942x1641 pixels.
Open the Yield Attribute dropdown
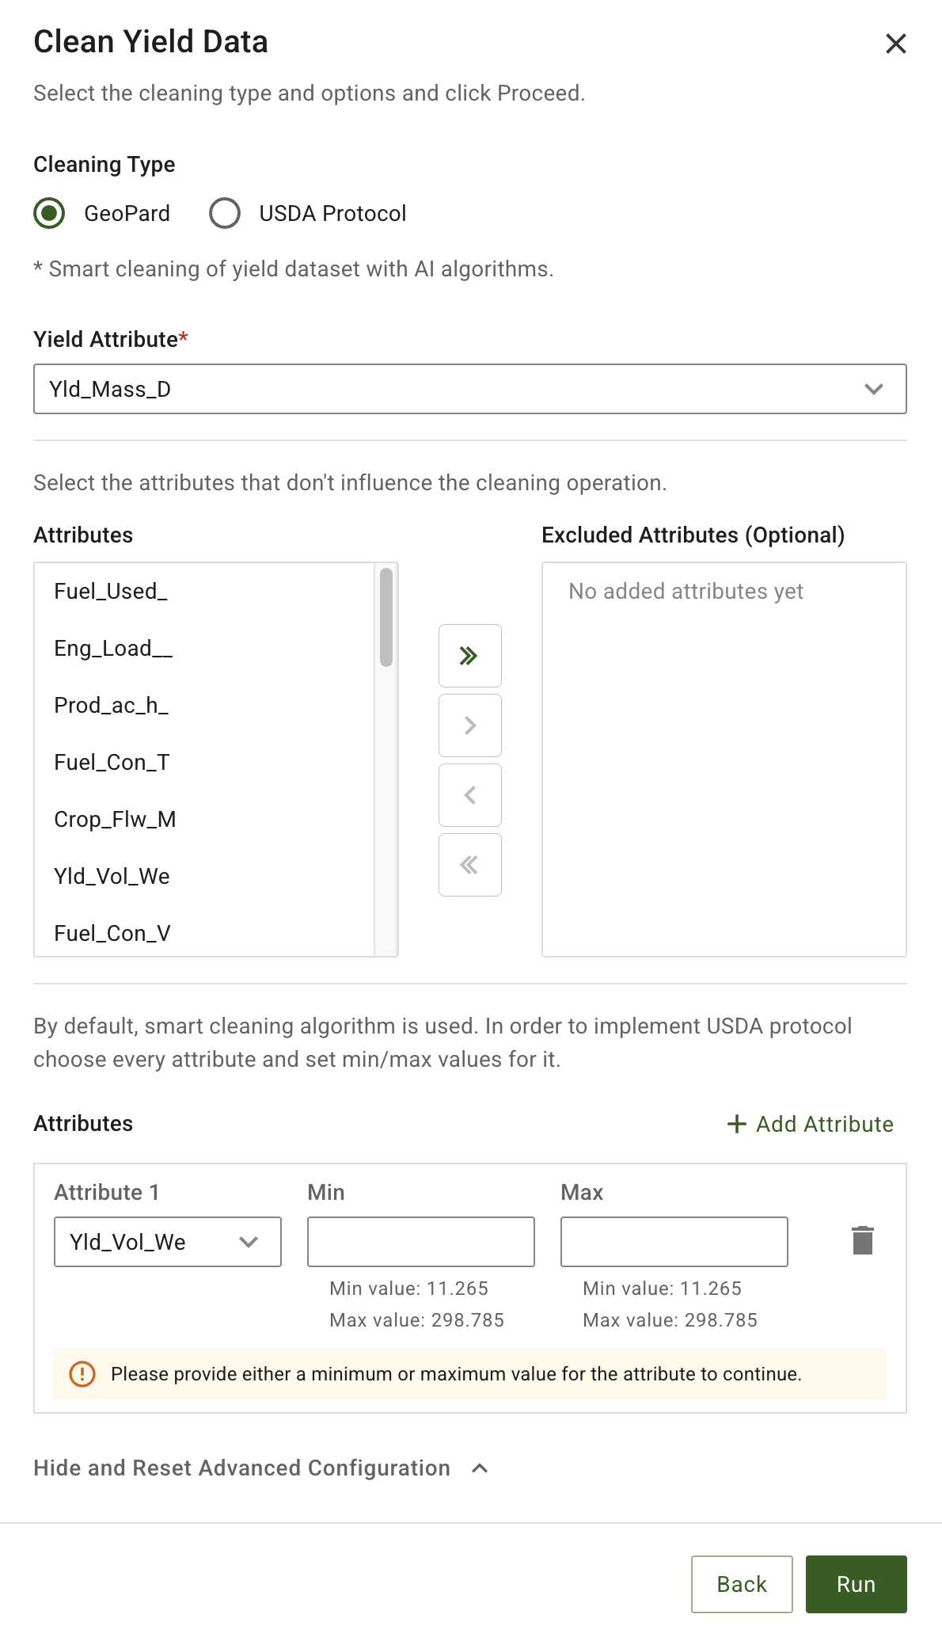pyautogui.click(x=469, y=389)
